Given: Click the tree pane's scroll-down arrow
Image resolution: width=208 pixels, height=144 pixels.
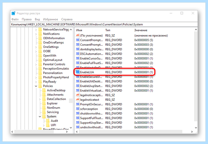Looking at the screenshot, I should (x=71, y=128).
